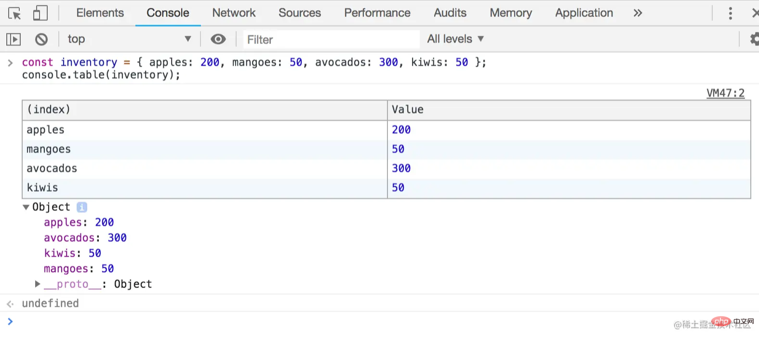Click the value 200 in apples row
The height and width of the screenshot is (337, 759).
[401, 130]
